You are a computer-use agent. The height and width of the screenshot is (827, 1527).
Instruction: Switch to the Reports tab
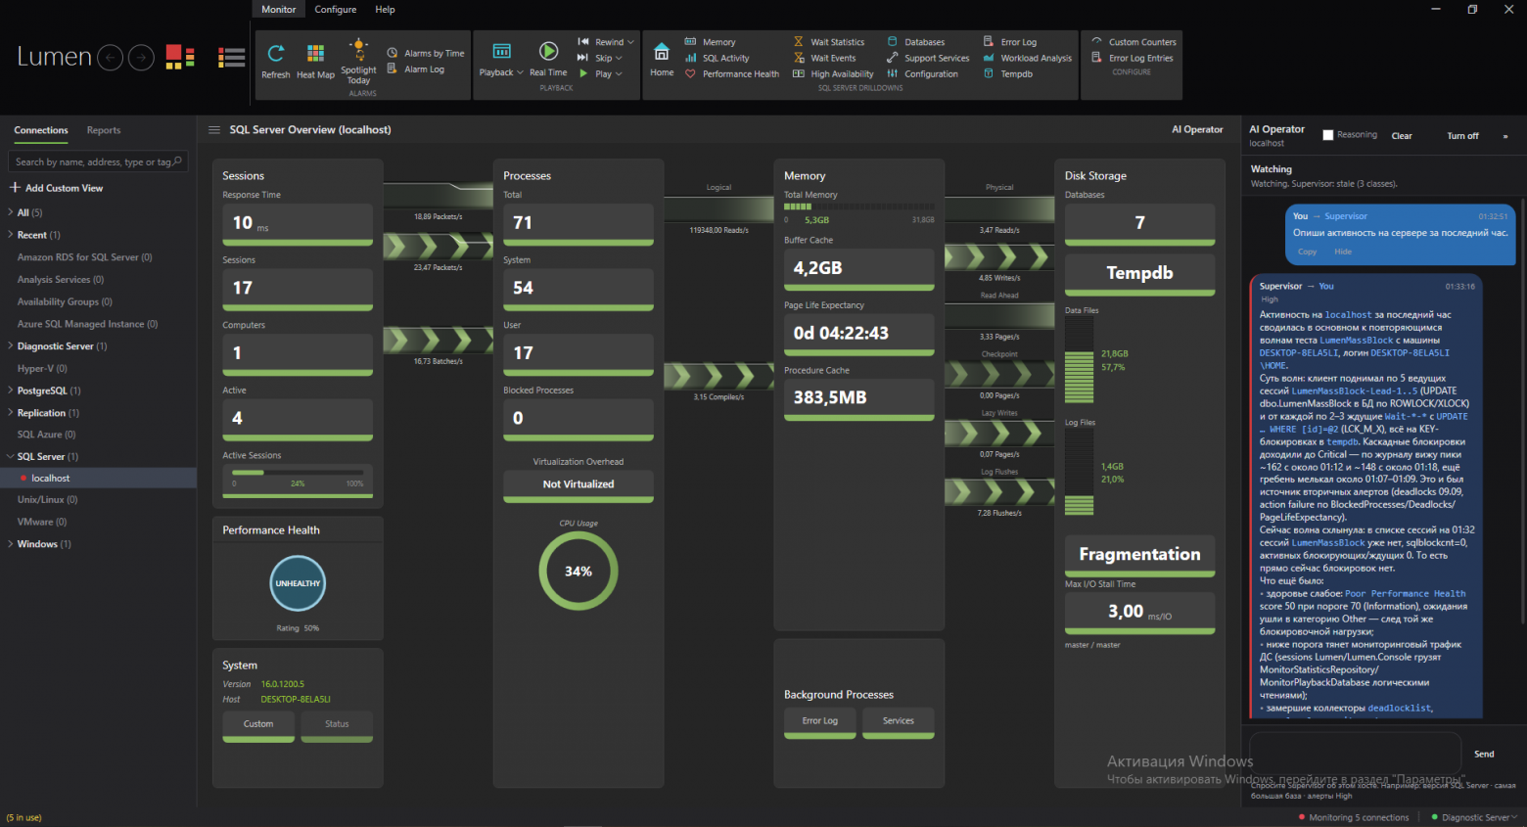tap(104, 130)
